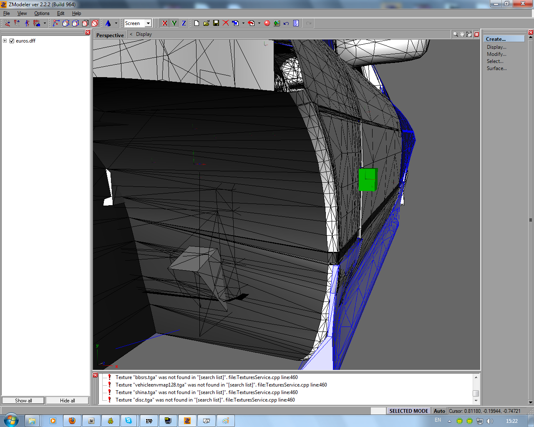The height and width of the screenshot is (427, 534).
Task: Click the red sphere toolbar icon
Action: [x=267, y=23]
